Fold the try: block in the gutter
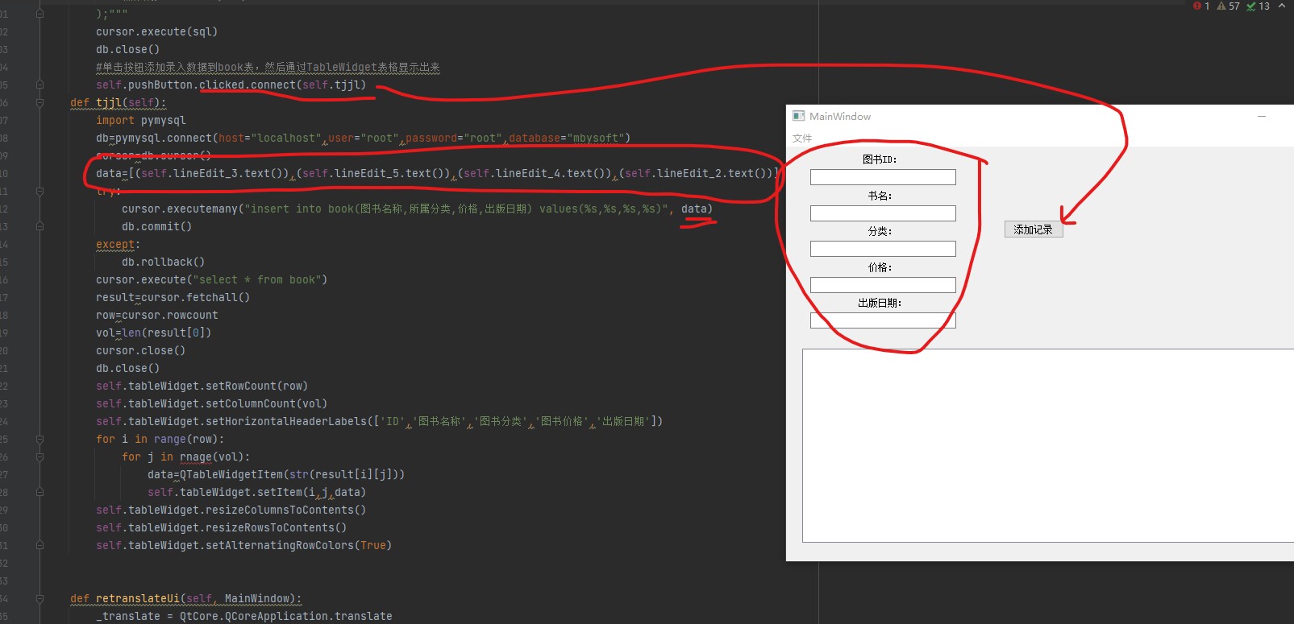The image size is (1294, 624). coord(40,191)
